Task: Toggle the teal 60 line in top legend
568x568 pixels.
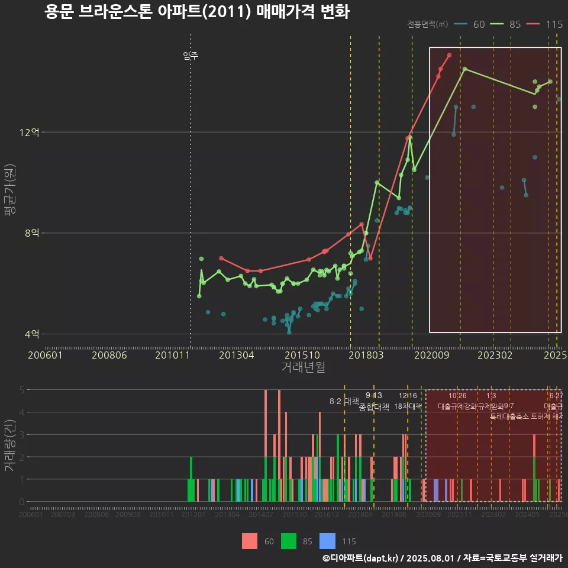Action: (460, 24)
